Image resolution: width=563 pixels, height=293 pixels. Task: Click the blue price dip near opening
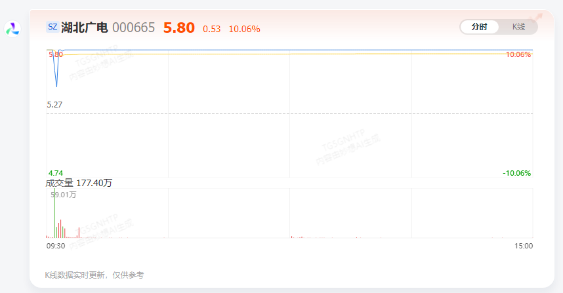tap(56, 71)
